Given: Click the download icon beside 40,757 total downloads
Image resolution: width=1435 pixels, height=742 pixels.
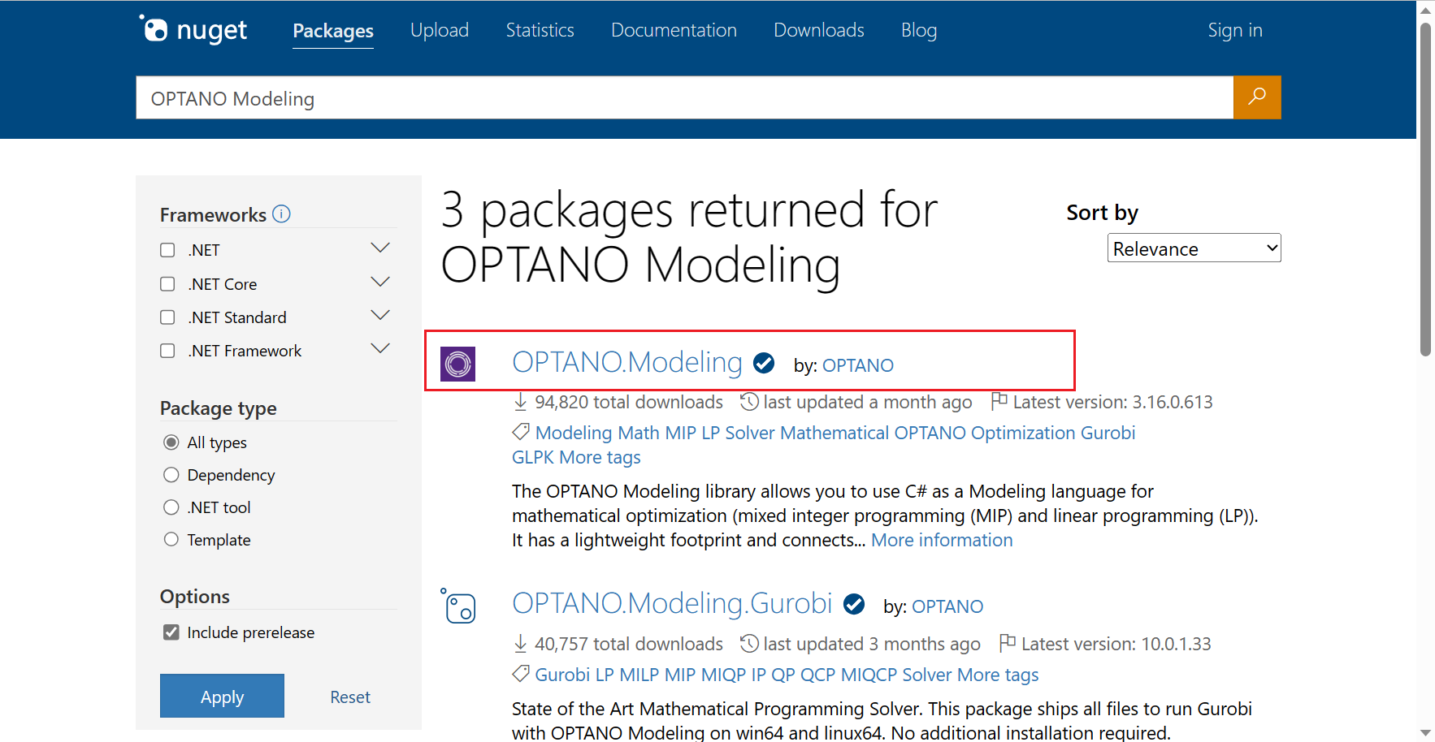Looking at the screenshot, I should tap(521, 644).
